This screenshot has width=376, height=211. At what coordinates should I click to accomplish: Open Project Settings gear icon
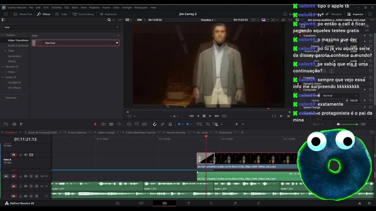(369, 203)
